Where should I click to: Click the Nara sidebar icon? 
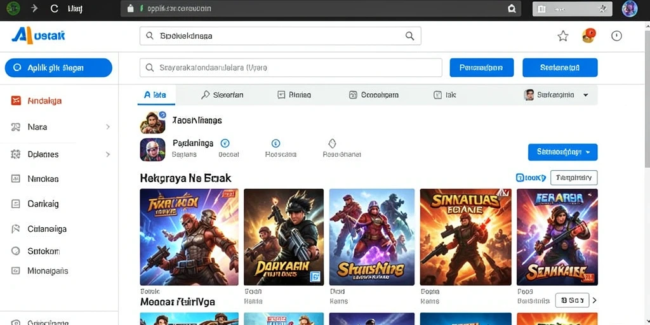[16, 127]
